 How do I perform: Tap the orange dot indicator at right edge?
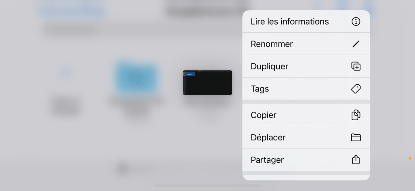(410, 158)
